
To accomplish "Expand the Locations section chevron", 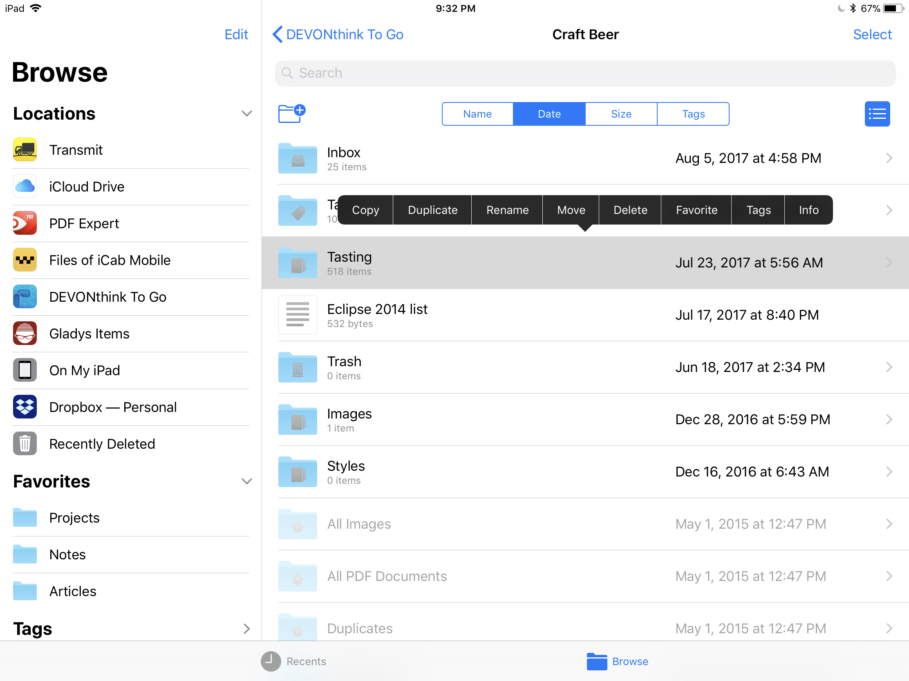I will (x=247, y=113).
